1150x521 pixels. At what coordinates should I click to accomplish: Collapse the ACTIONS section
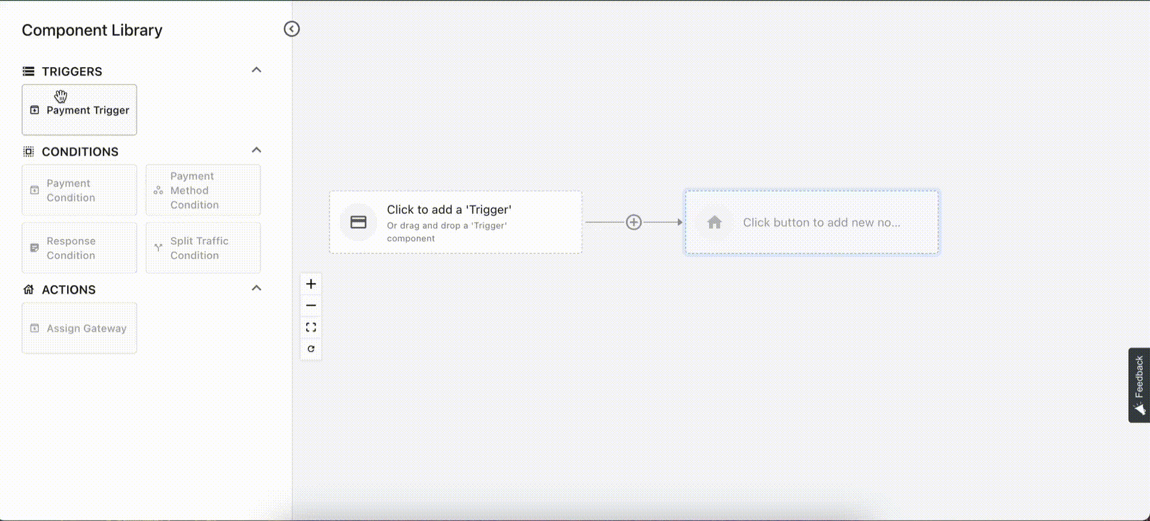tap(256, 288)
